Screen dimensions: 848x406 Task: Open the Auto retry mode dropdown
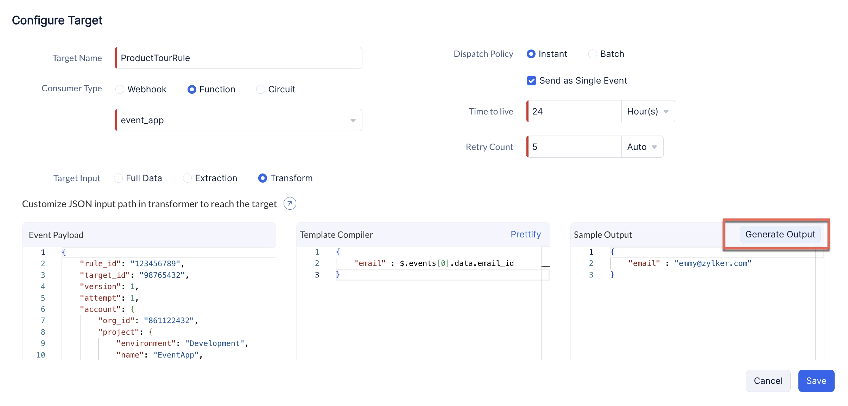click(642, 147)
